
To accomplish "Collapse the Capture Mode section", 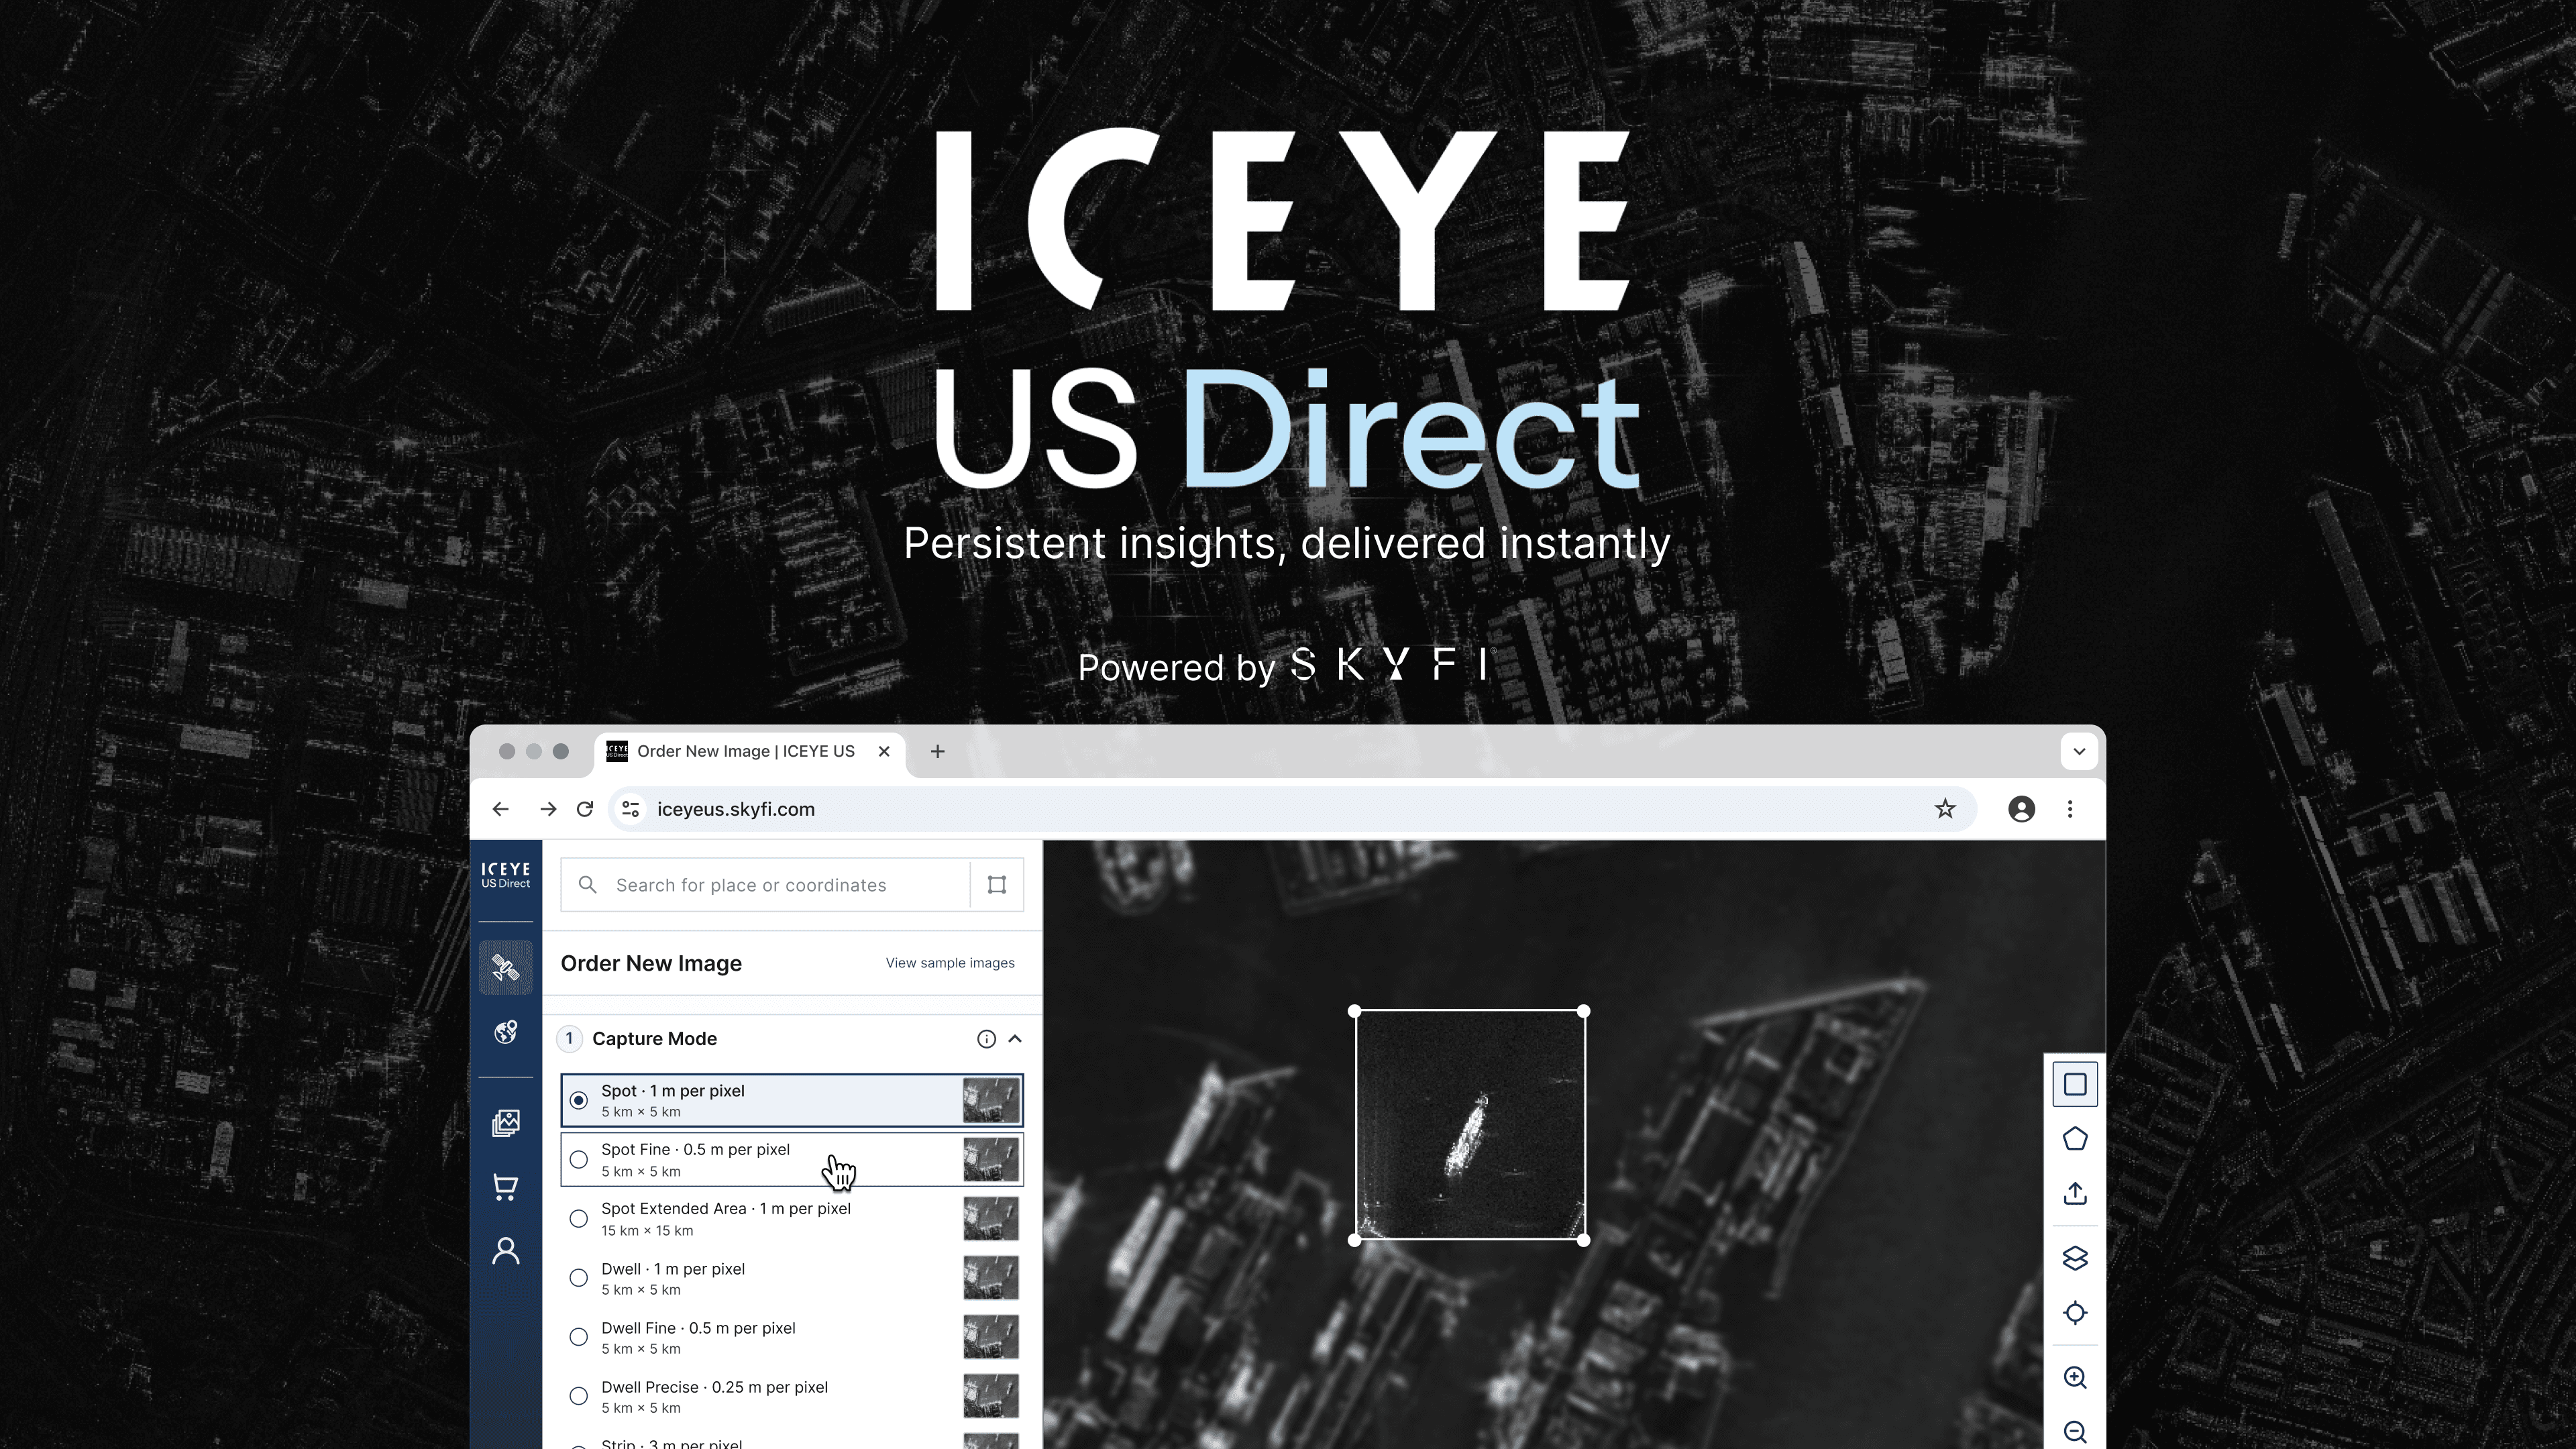I will coord(1015,1039).
